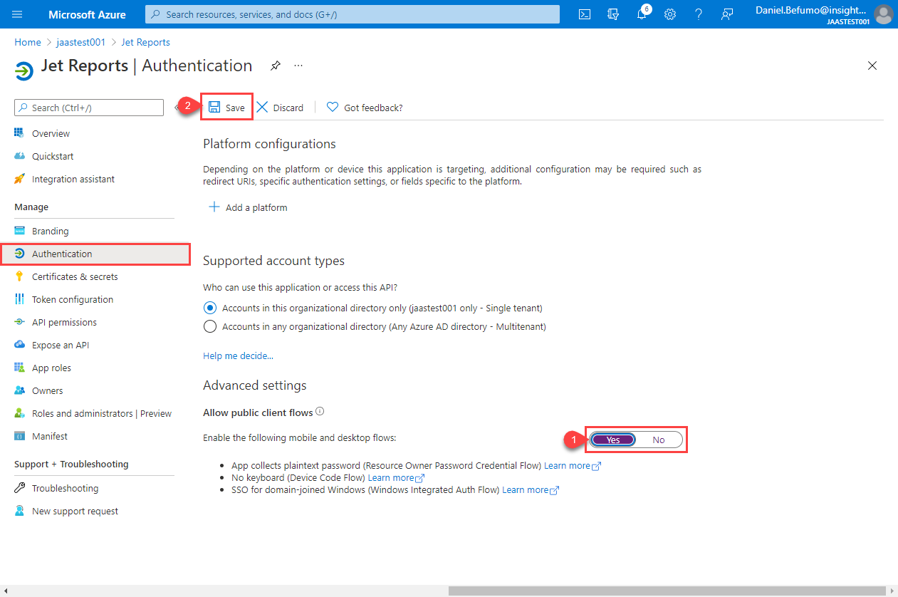Select Authentication in the sidebar
Image resolution: width=898 pixels, height=597 pixels.
(95, 254)
